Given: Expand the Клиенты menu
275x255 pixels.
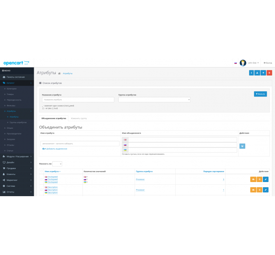Looking at the screenshot, I should pyautogui.click(x=17, y=174).
